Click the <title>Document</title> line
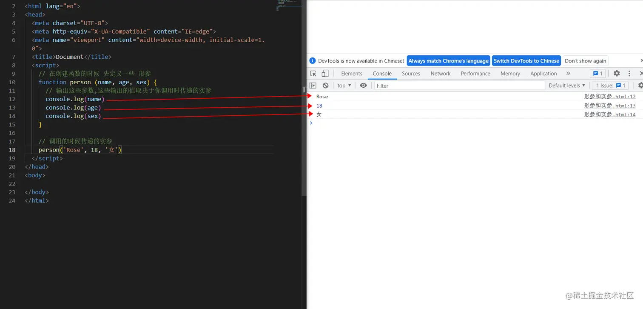The width and height of the screenshot is (643, 309). 71,57
